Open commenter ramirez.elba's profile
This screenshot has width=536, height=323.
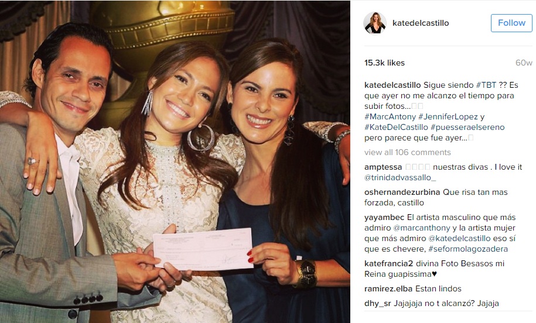388,288
